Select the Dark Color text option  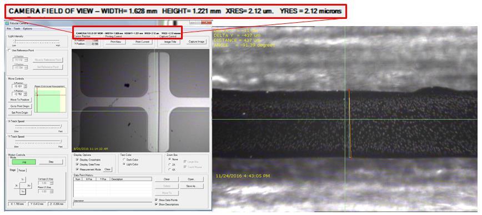click(x=124, y=159)
